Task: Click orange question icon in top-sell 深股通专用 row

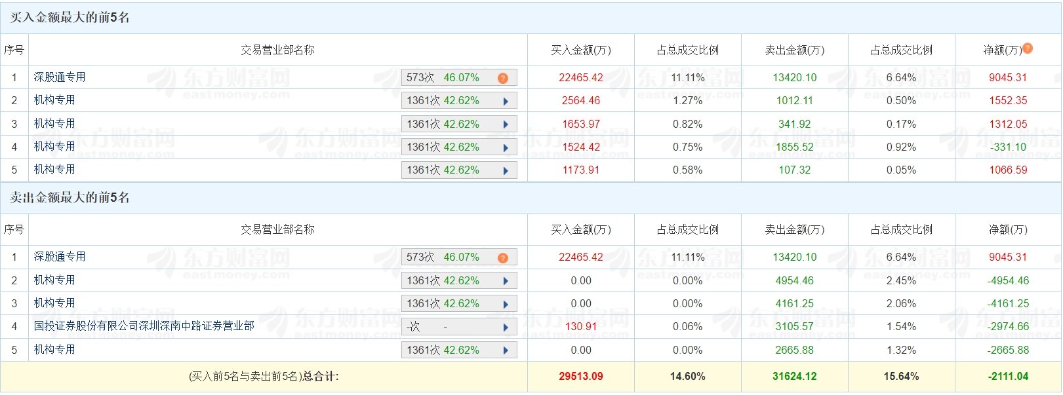Action: (503, 257)
